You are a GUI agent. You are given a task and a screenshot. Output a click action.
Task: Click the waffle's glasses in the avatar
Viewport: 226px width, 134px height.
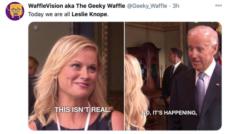pos(15,10)
